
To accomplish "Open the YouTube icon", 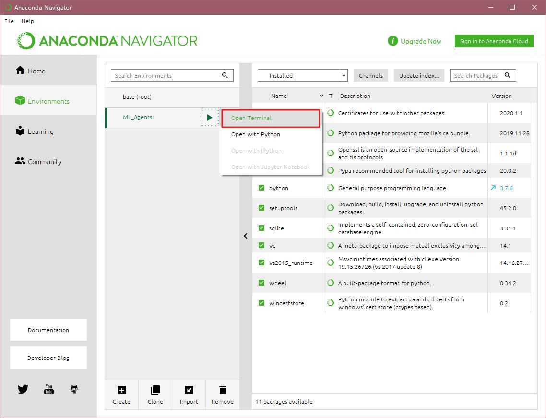I will pos(49,389).
